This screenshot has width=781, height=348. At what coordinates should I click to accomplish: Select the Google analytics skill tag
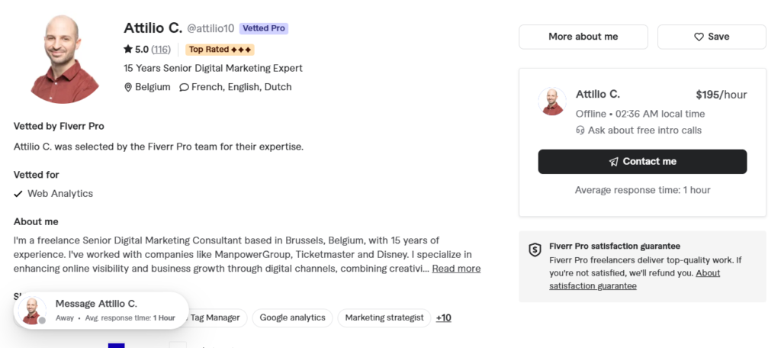[292, 317]
